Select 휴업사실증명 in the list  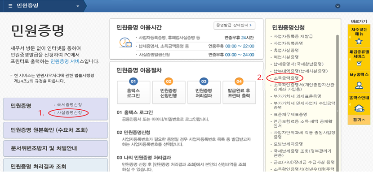pos(286,50)
